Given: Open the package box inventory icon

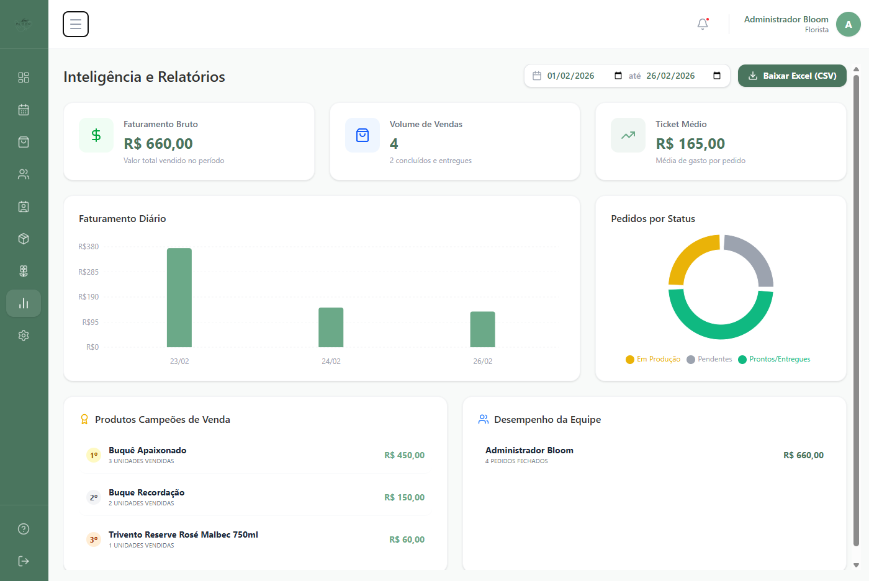Looking at the screenshot, I should point(24,239).
